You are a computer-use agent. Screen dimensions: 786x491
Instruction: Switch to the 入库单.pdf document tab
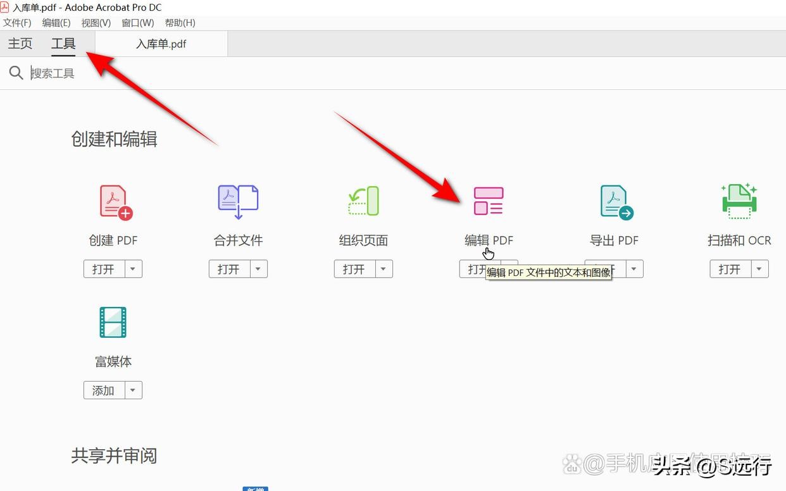(161, 44)
